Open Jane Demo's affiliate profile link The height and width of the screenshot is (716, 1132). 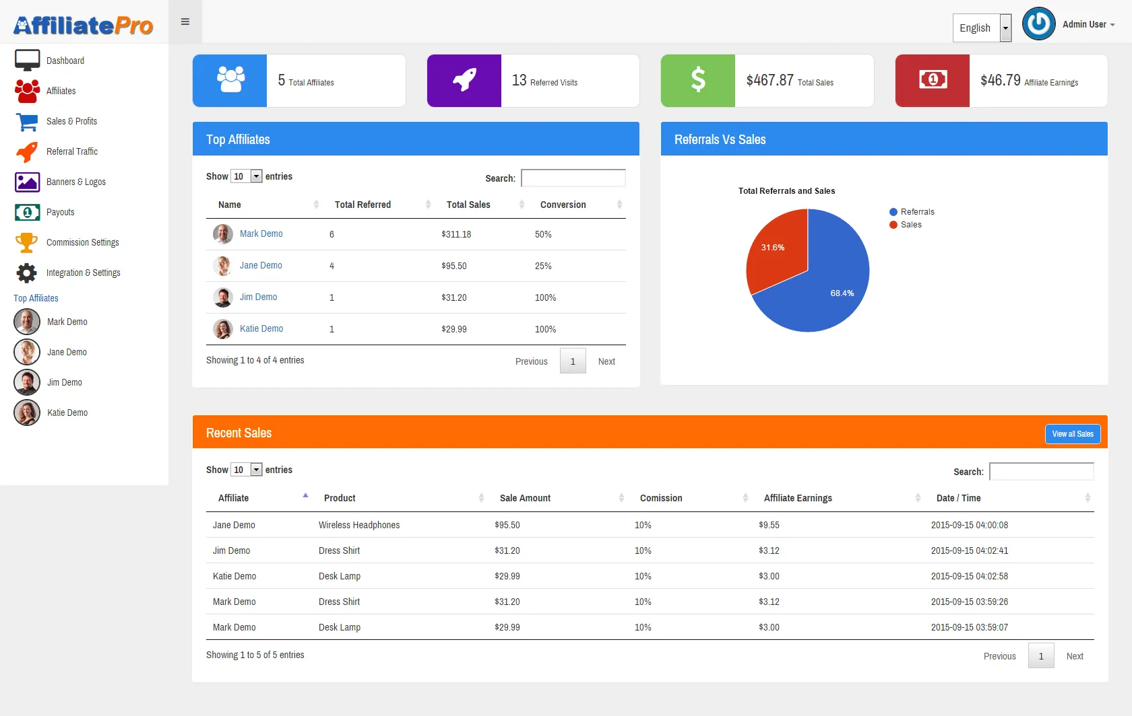pyautogui.click(x=261, y=265)
